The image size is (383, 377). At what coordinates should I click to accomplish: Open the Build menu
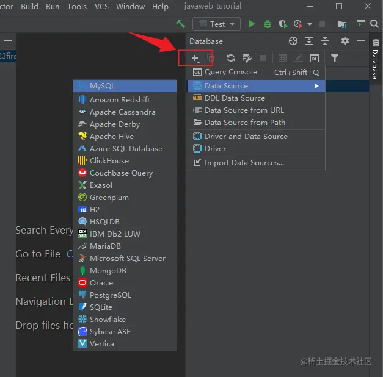[x=29, y=7]
